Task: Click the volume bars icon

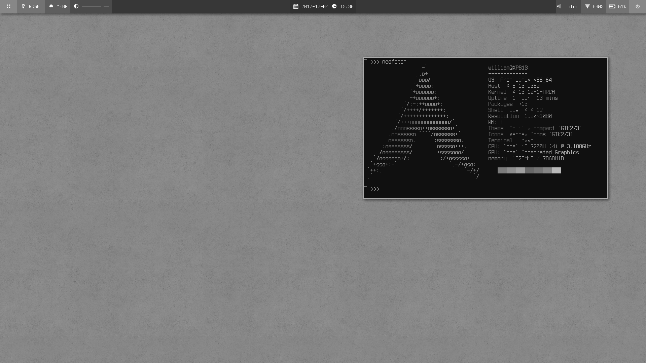Action: point(559,6)
